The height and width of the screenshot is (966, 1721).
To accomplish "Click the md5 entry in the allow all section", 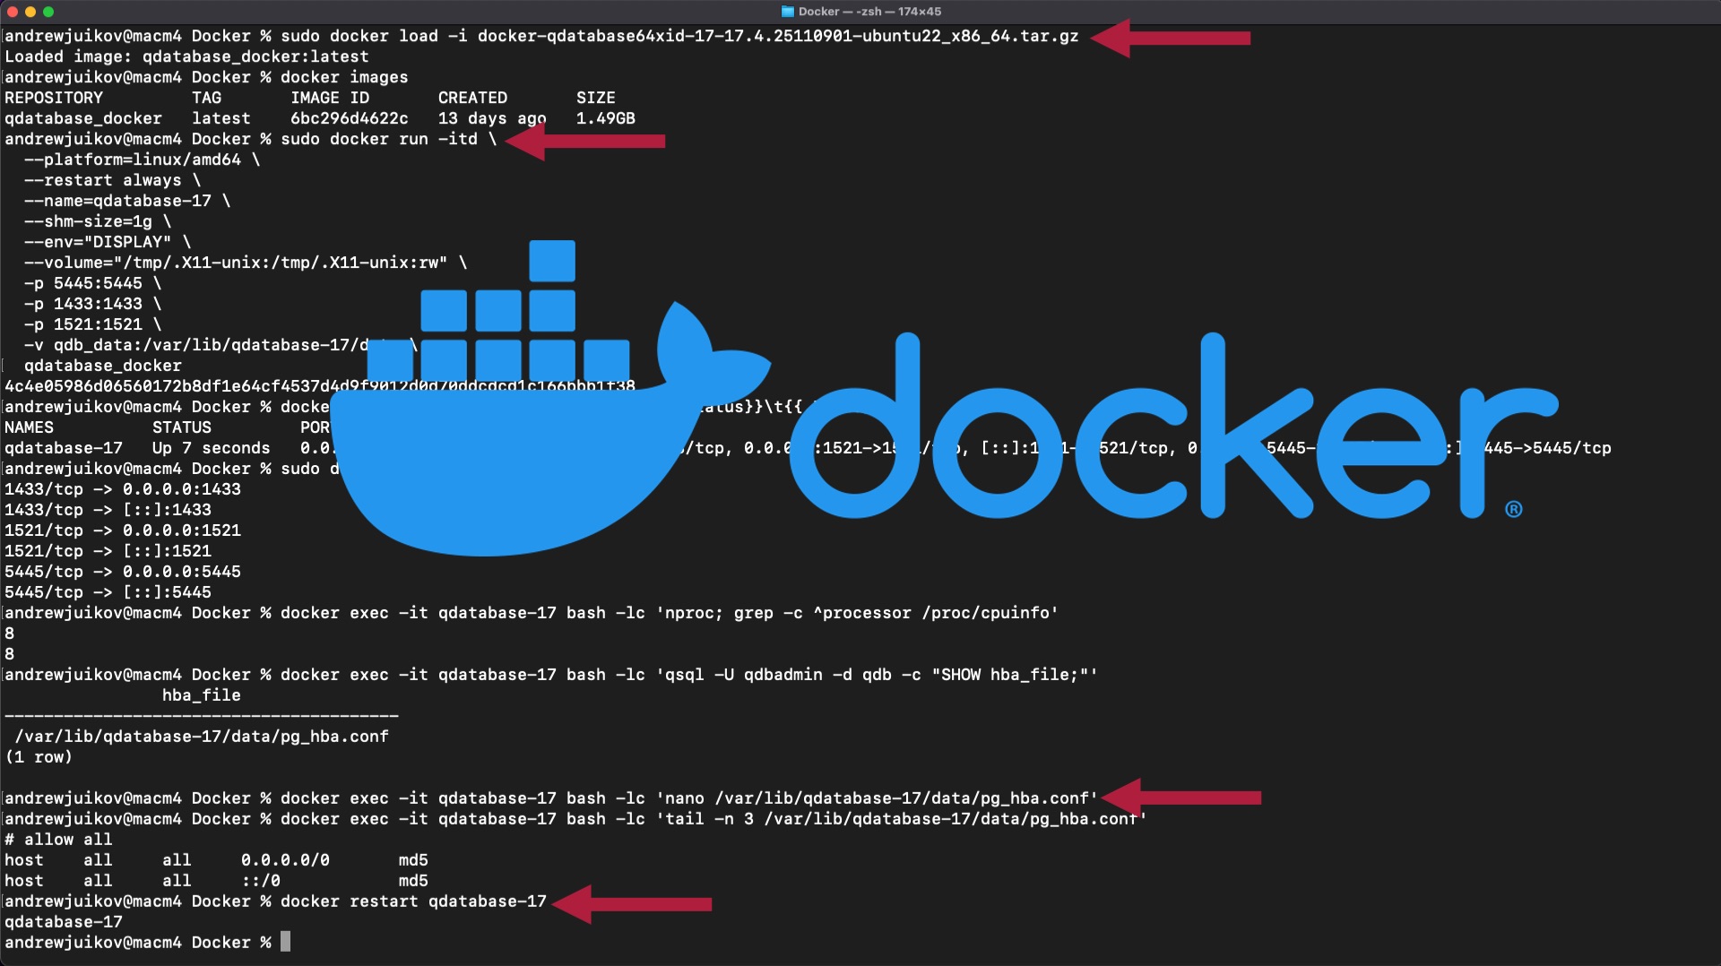I will pyautogui.click(x=413, y=860).
